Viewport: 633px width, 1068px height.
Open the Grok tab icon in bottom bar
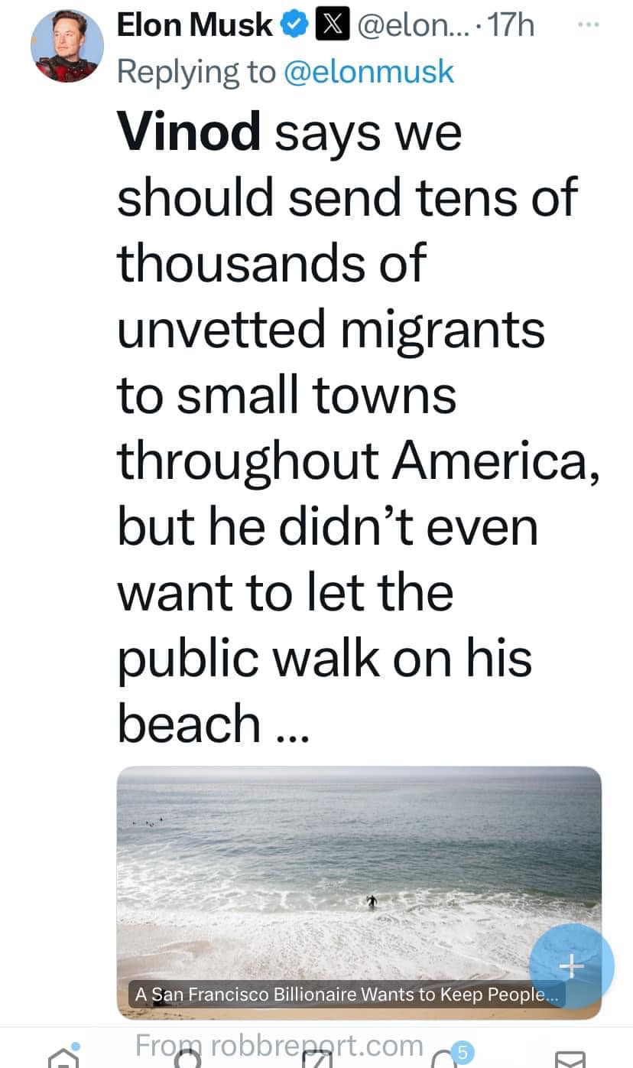coord(316,1060)
